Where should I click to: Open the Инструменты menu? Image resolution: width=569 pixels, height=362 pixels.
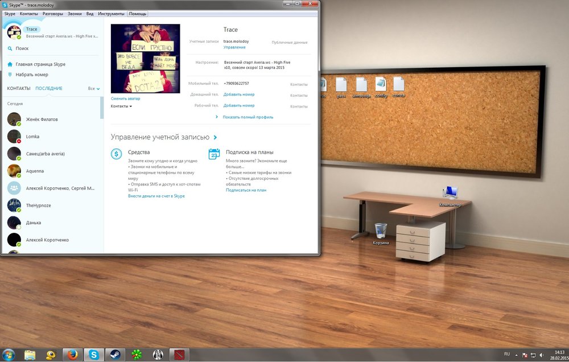pyautogui.click(x=111, y=13)
